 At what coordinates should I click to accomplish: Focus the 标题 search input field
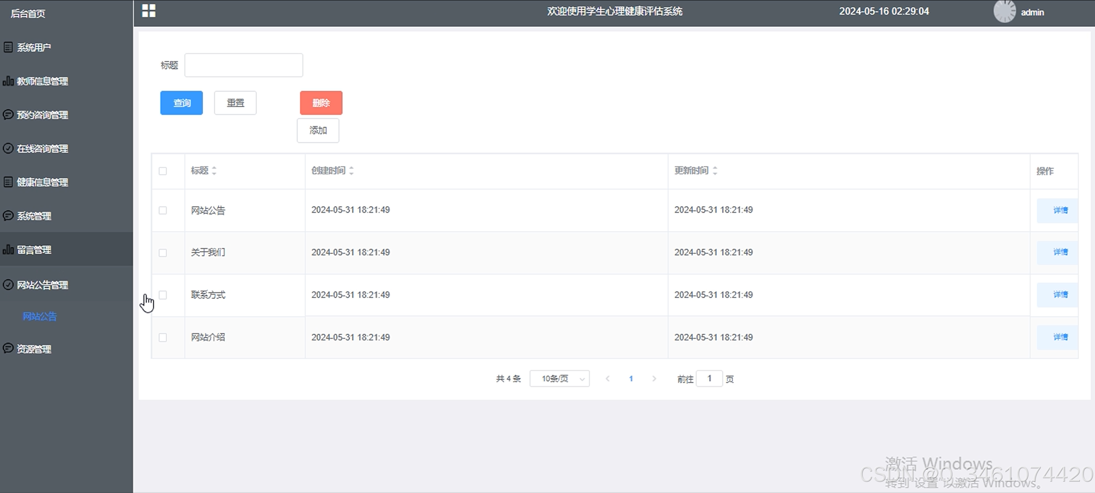point(244,65)
